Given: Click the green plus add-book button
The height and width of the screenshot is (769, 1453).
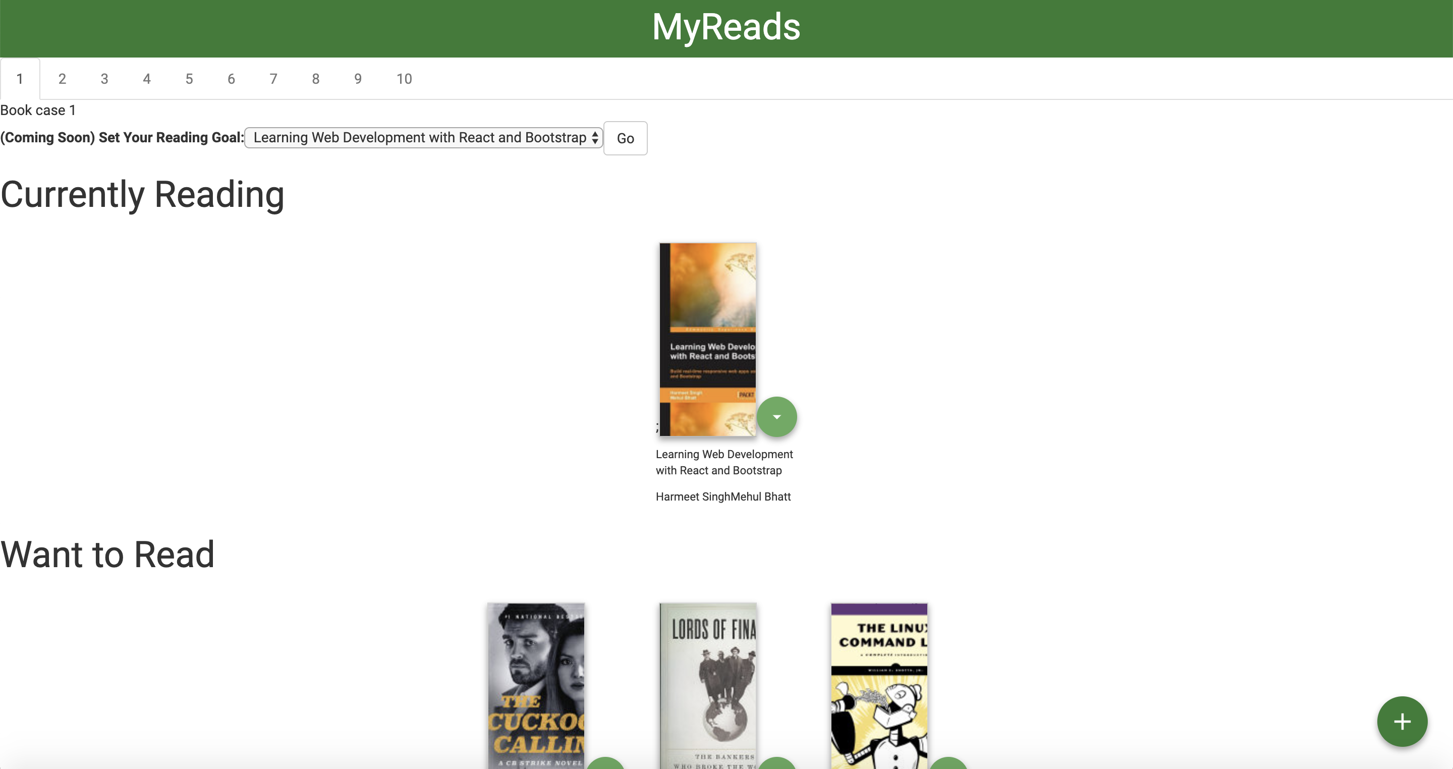Looking at the screenshot, I should point(1402,721).
